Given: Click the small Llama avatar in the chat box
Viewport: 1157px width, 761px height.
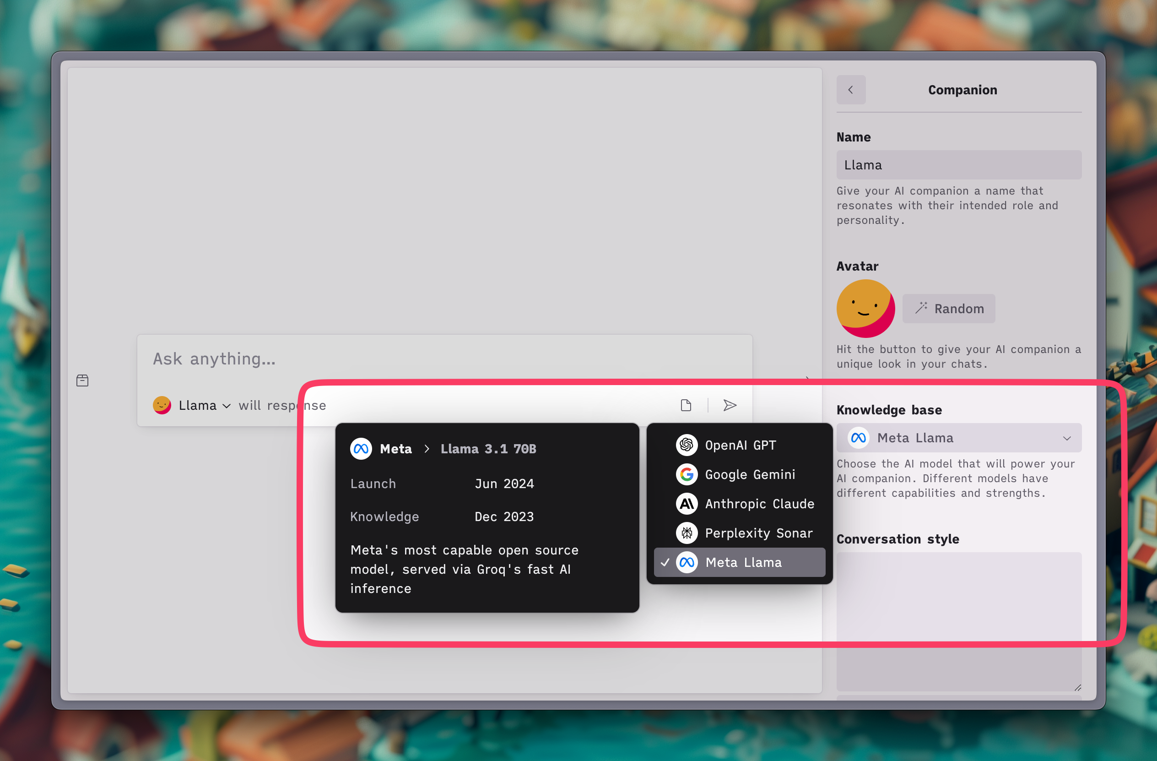Looking at the screenshot, I should (x=162, y=405).
